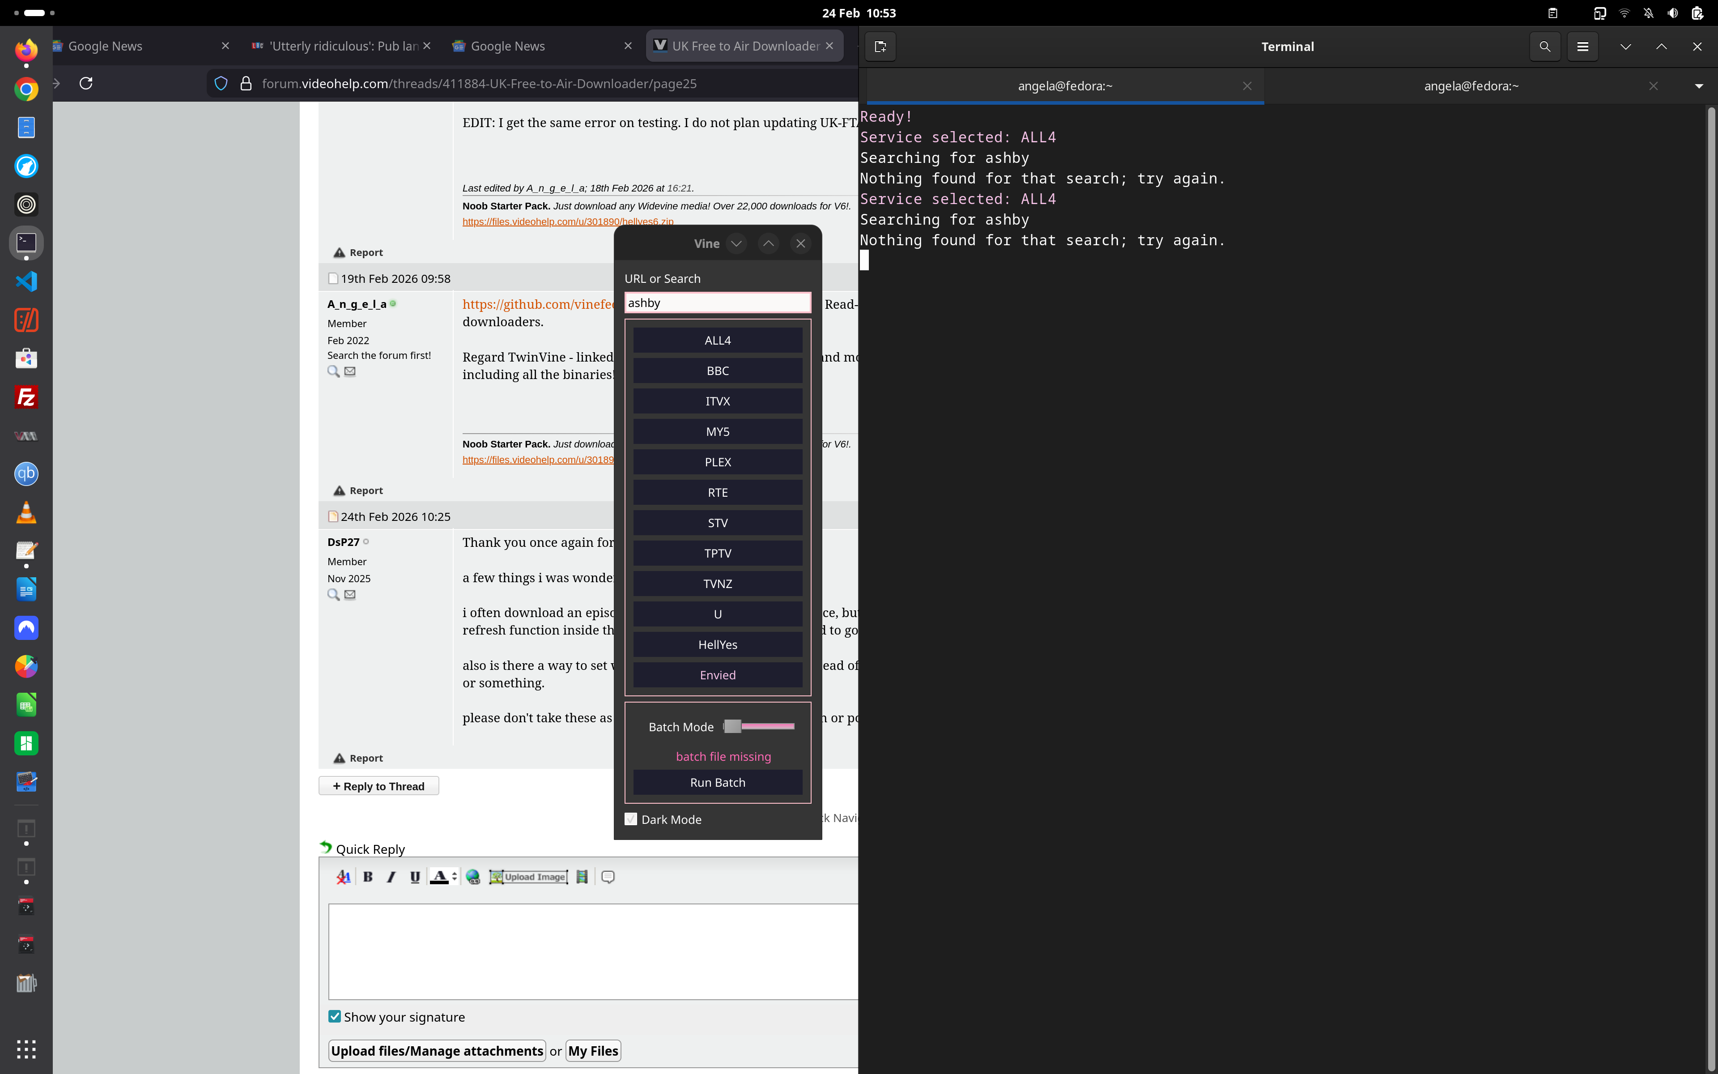This screenshot has height=1074, width=1718.
Task: Adjust the Batch Mode slider
Action: coord(733,726)
